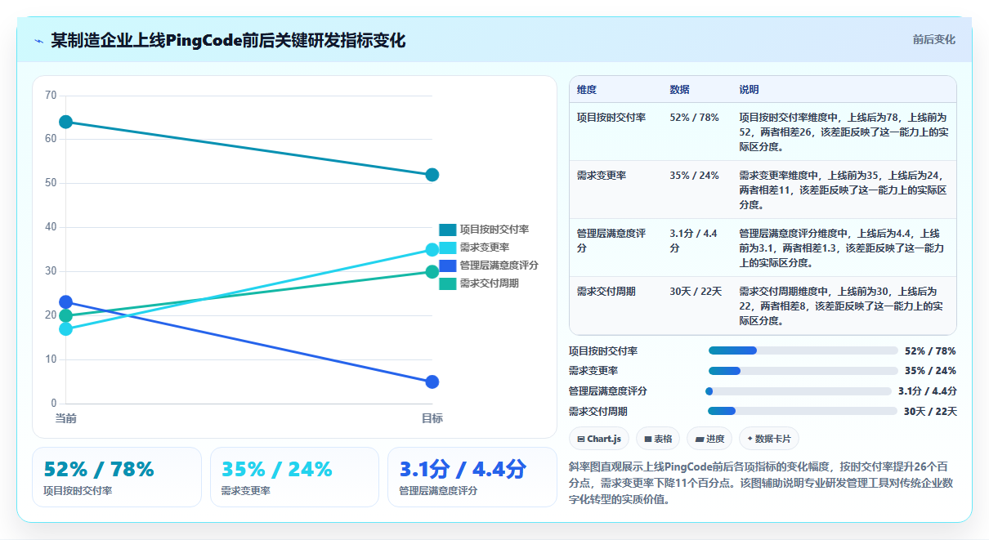Click the 52% / 78% data card

(x=117, y=477)
